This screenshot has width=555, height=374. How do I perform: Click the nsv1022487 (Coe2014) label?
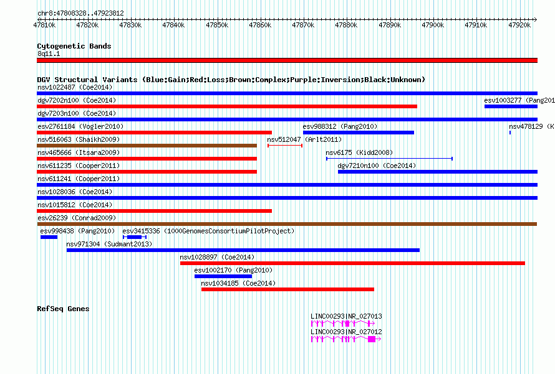(x=75, y=87)
